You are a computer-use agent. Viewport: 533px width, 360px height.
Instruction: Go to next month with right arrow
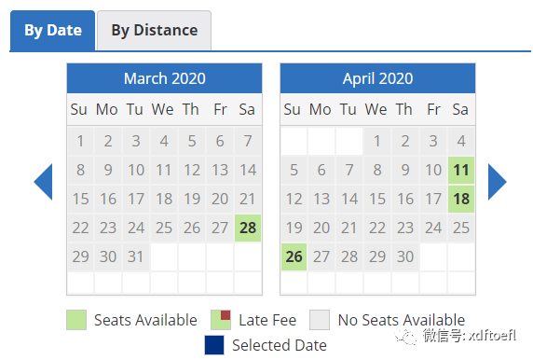pos(497,182)
